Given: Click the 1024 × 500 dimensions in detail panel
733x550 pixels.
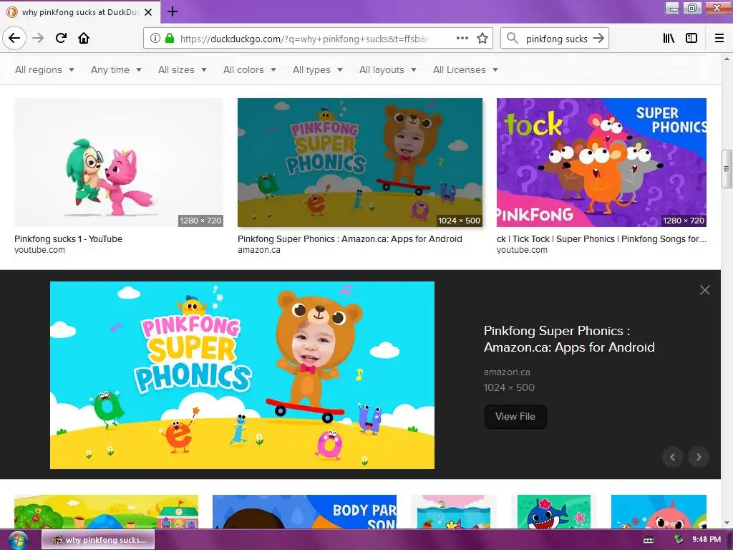Looking at the screenshot, I should tap(509, 387).
